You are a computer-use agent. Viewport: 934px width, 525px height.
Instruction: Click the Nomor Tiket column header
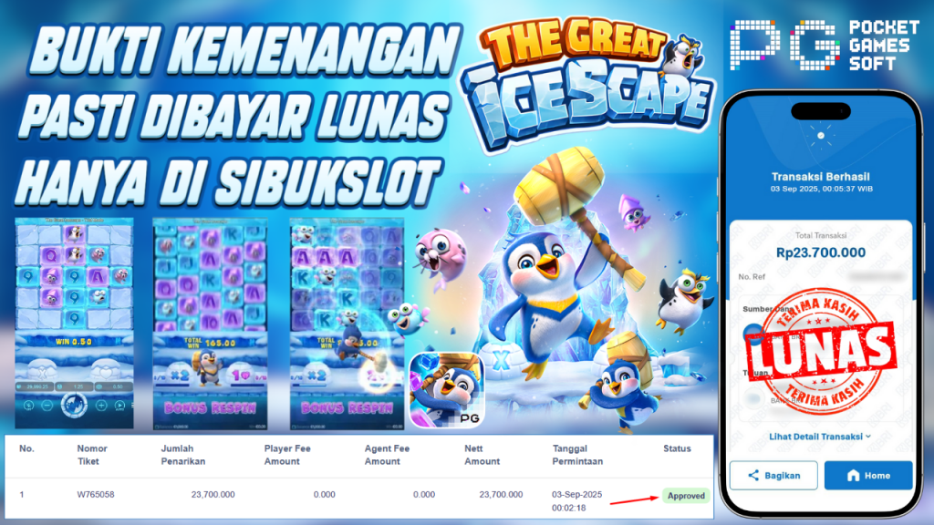point(92,455)
